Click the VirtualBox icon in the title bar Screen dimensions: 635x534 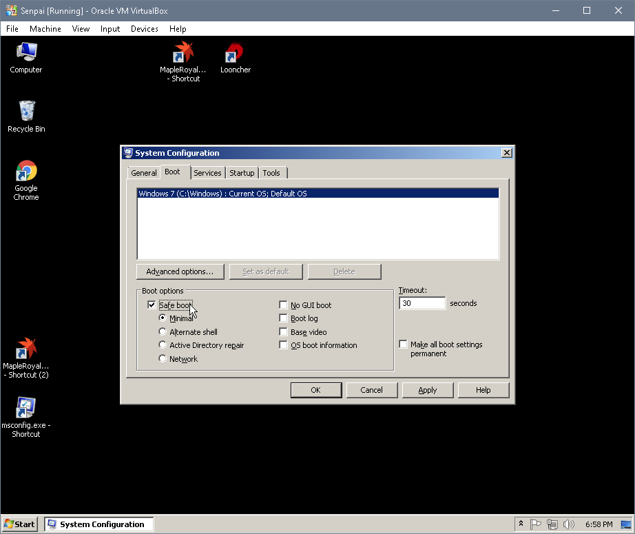pos(11,10)
